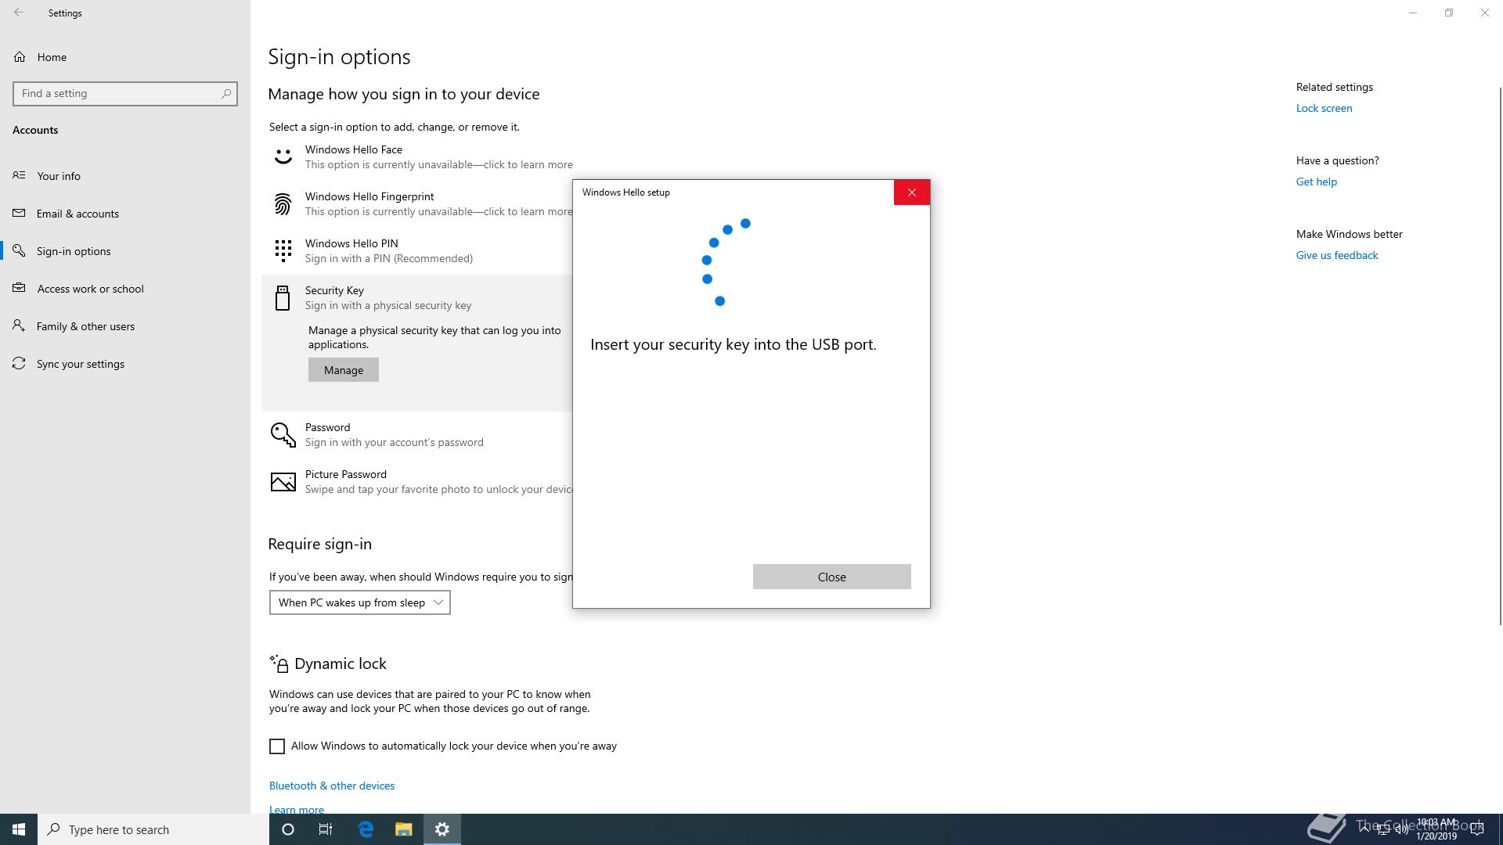Restore down the Settings window

tap(1449, 13)
